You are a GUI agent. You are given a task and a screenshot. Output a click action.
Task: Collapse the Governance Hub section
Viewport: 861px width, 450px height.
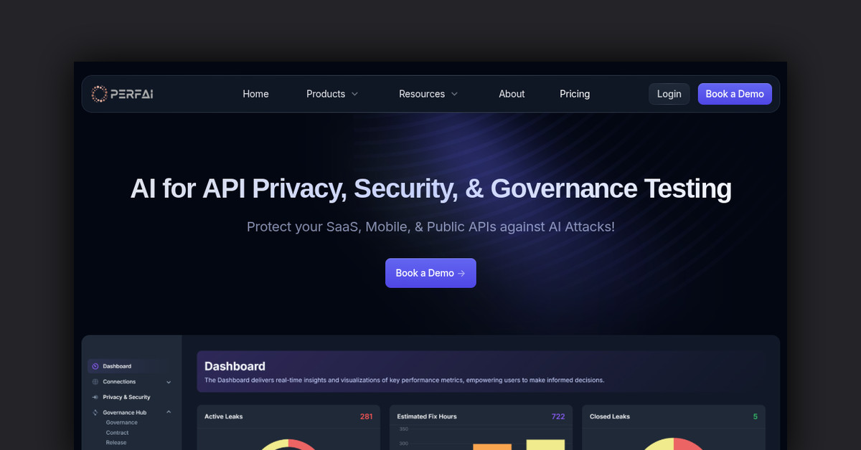click(x=169, y=412)
